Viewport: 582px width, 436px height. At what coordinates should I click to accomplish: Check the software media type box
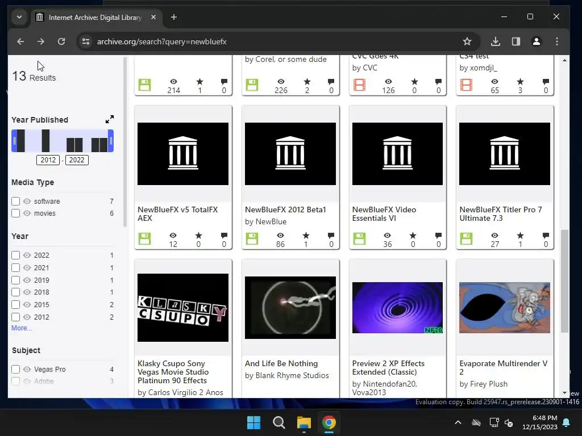pos(15,202)
